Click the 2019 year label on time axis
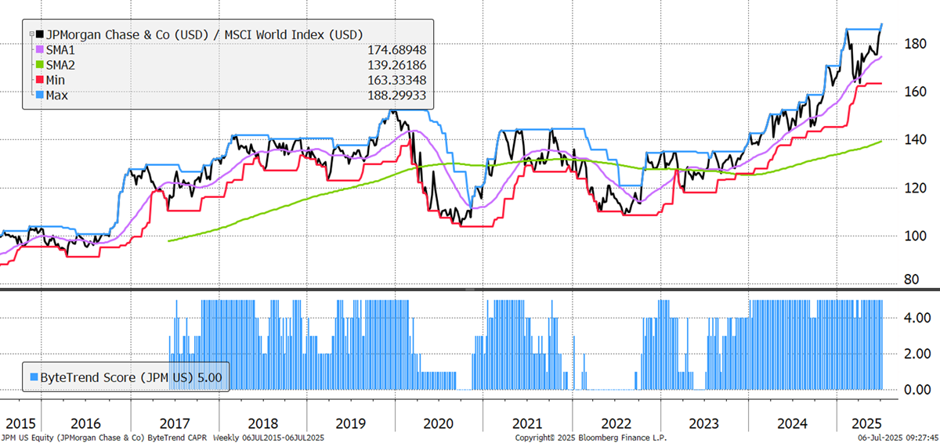The height and width of the screenshot is (443, 940). pyautogui.click(x=350, y=423)
